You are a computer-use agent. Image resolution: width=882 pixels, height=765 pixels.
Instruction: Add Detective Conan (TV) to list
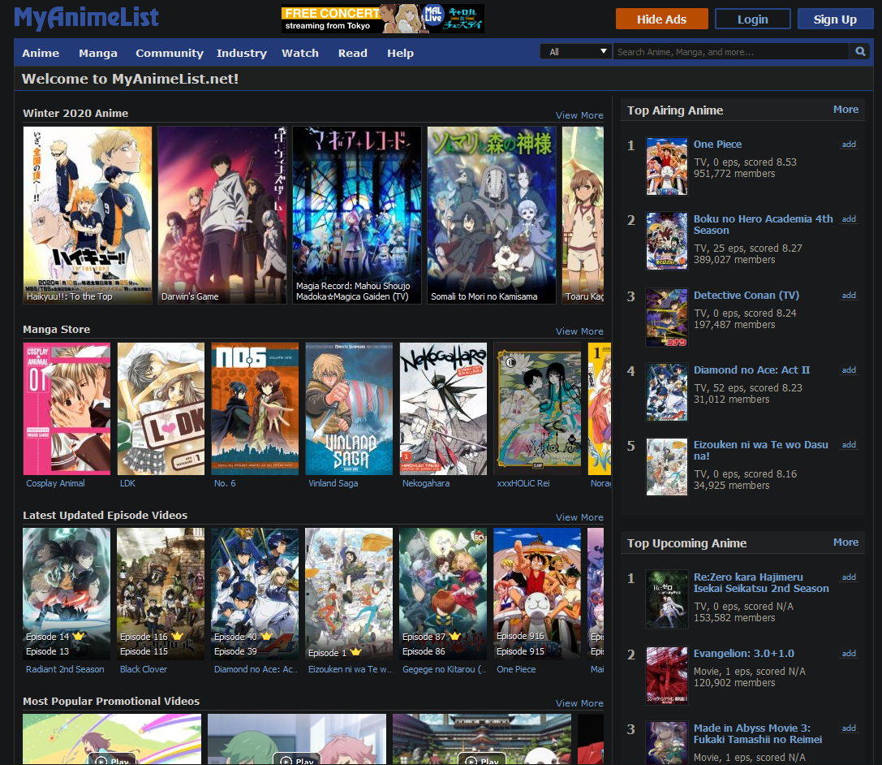pos(849,296)
